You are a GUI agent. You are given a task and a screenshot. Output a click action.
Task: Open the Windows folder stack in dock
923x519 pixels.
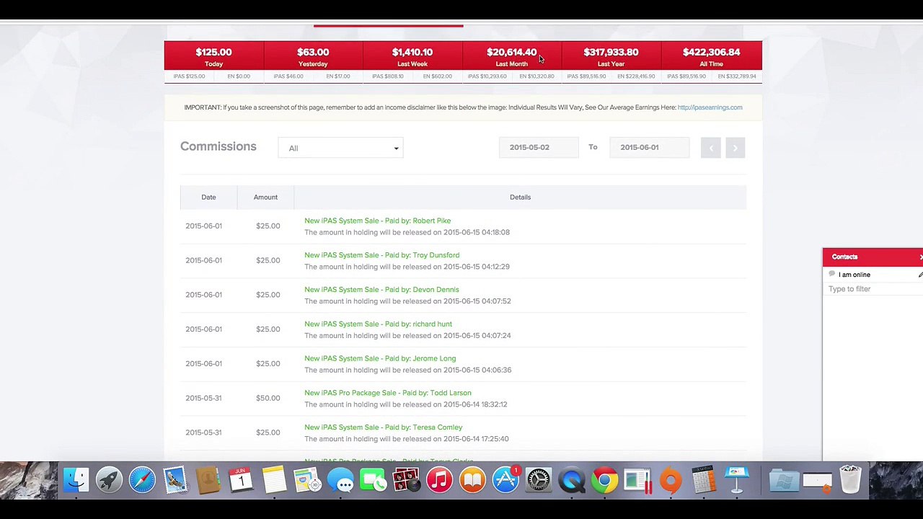tap(784, 480)
